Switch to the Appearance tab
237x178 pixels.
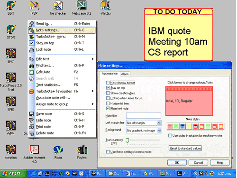click(109, 74)
